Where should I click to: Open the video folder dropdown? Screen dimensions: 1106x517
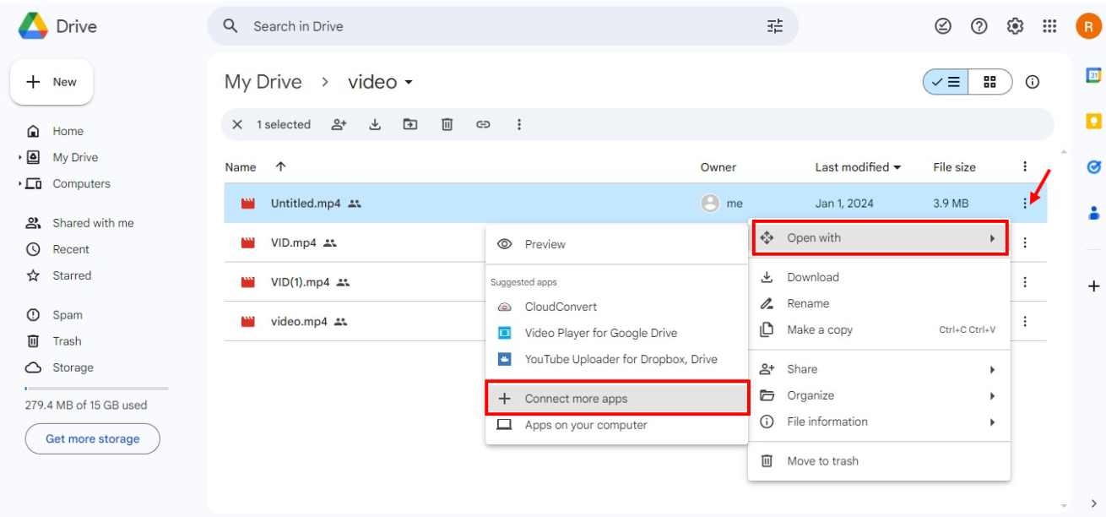(409, 82)
